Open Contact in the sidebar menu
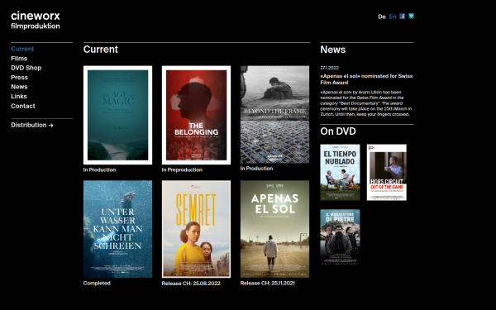Viewport: 496px width, 310px height. click(x=23, y=106)
